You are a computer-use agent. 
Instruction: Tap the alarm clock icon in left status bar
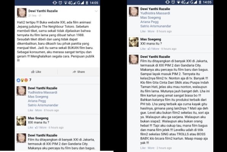tap(60, 3)
